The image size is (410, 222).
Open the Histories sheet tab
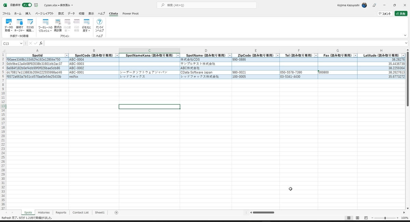pos(44,212)
